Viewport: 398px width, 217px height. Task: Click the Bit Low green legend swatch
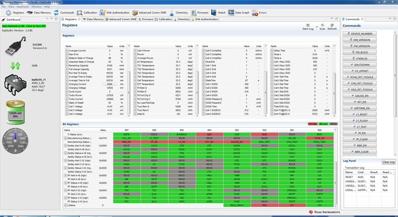(323, 124)
